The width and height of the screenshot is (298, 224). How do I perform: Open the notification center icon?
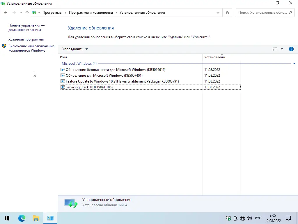288,218
